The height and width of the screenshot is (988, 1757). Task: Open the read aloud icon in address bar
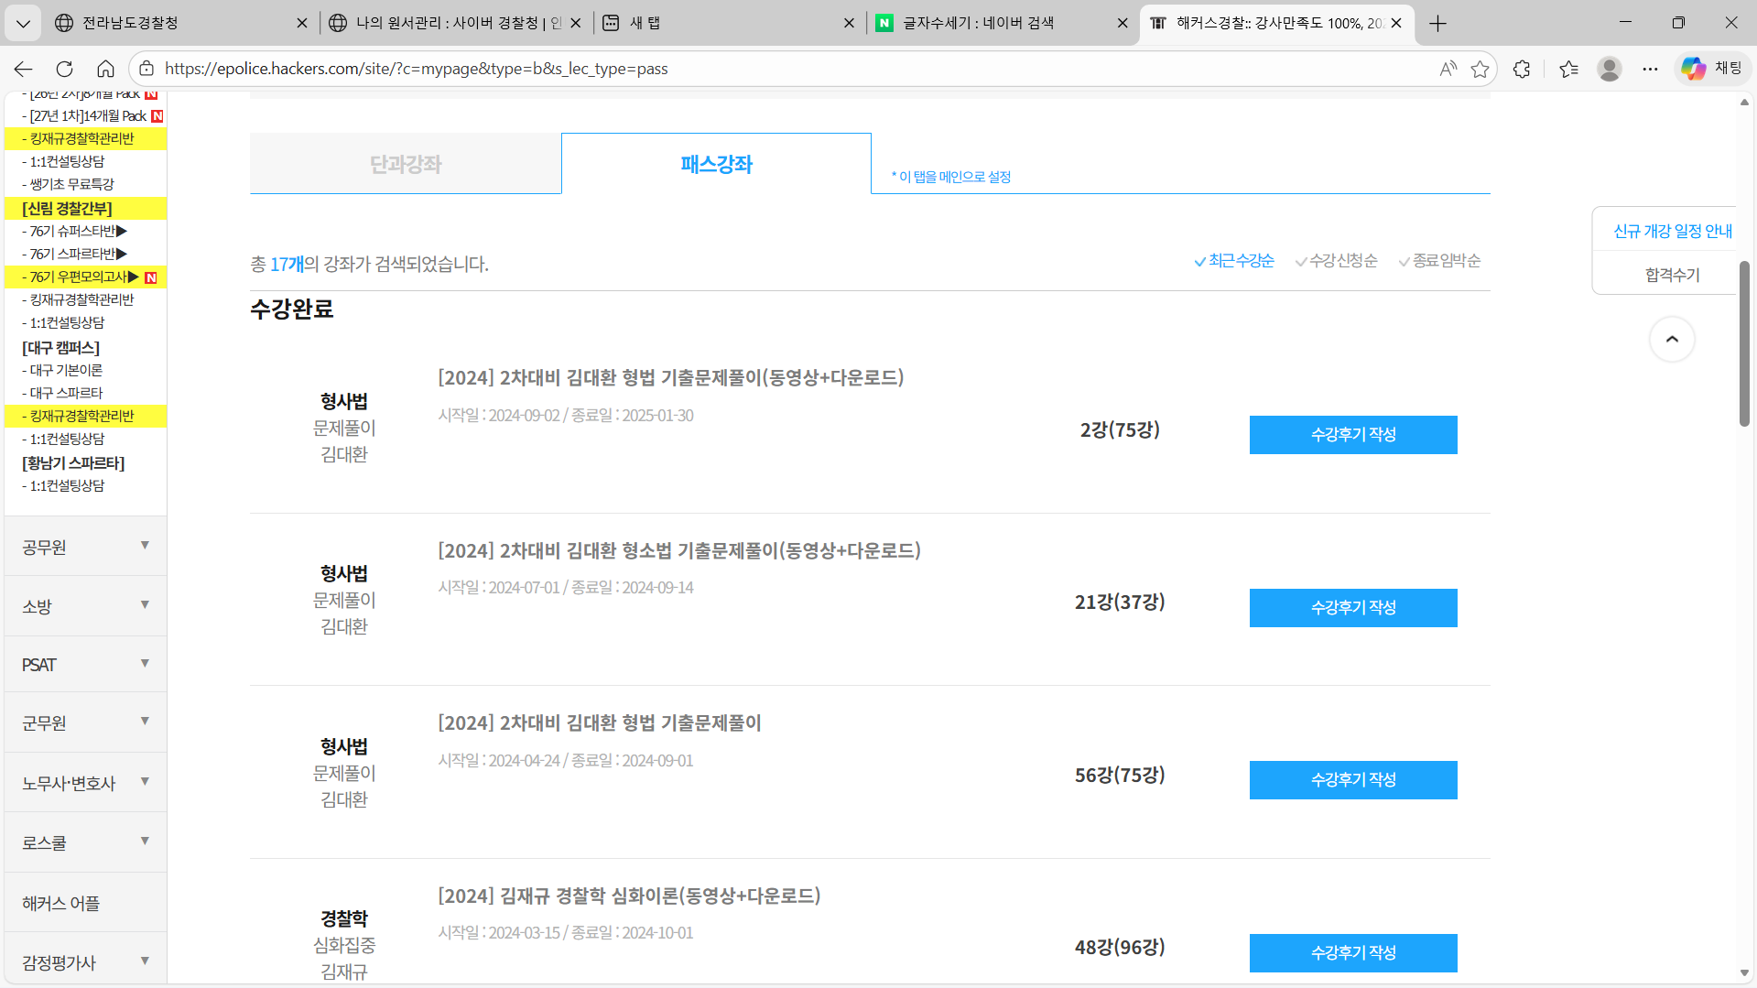tap(1448, 69)
